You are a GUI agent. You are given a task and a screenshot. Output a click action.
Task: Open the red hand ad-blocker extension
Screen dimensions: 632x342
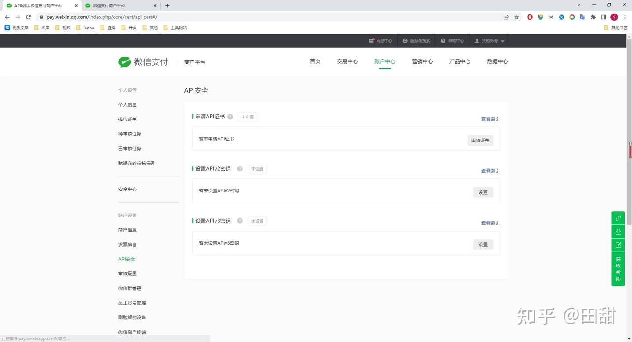point(530,17)
